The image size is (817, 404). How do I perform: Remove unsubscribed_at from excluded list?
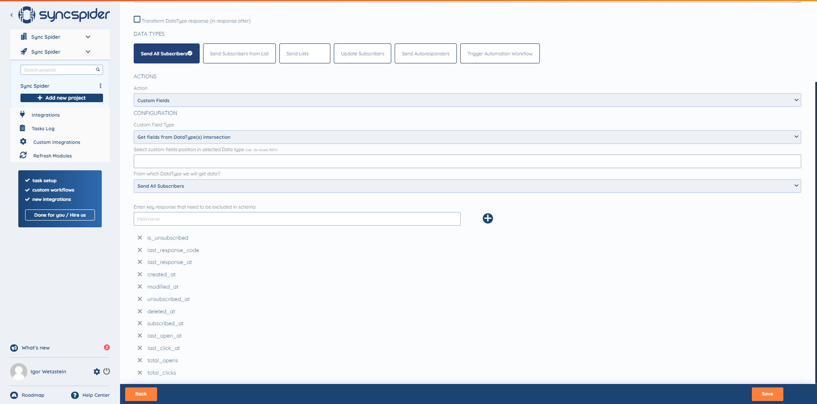(x=140, y=299)
